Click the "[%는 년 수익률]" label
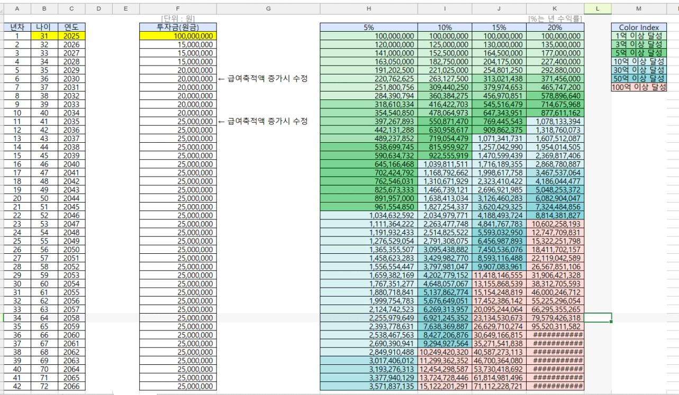 (555, 19)
